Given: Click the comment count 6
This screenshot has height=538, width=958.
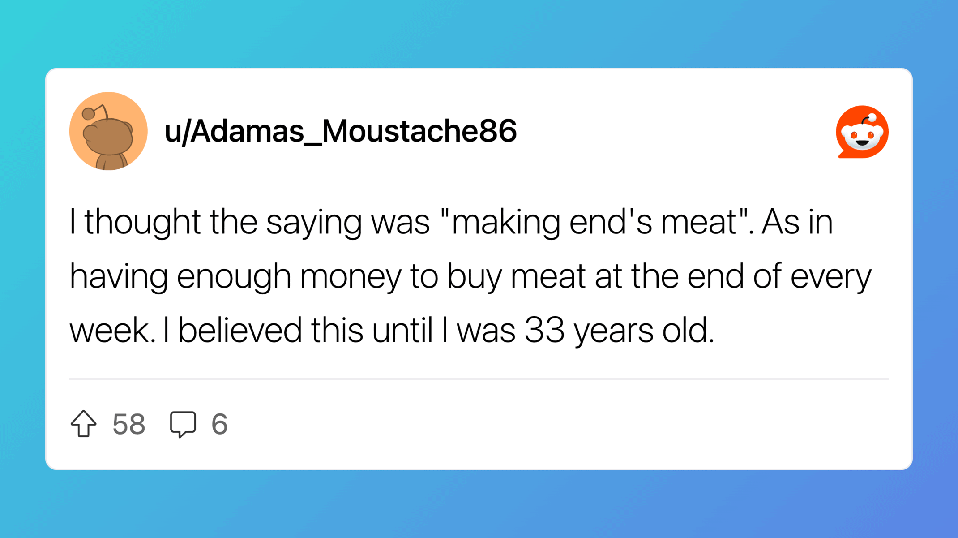Looking at the screenshot, I should pos(219,424).
